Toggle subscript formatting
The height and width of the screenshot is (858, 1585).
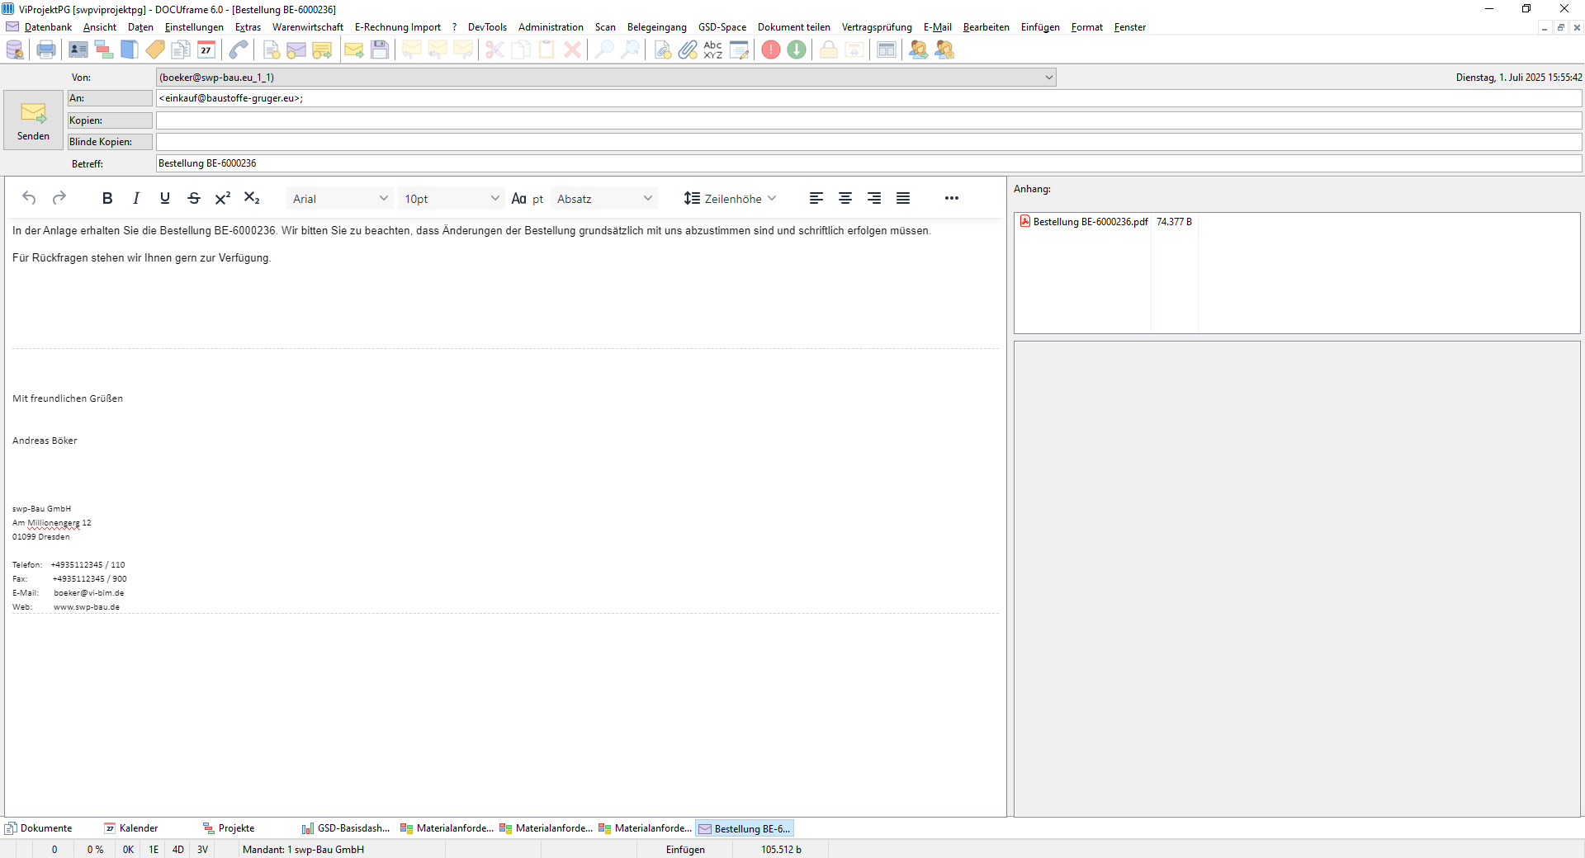[252, 198]
